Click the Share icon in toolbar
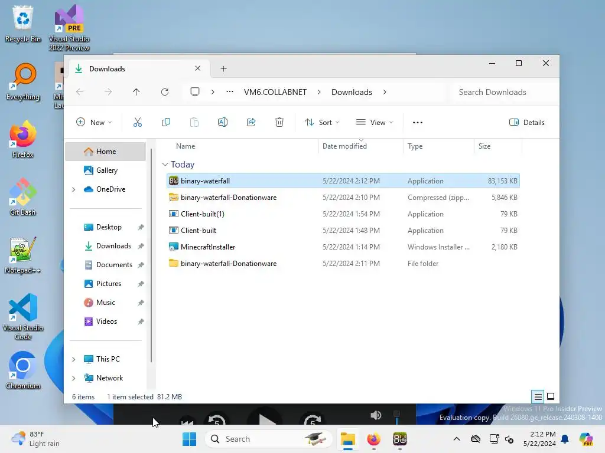Screen dimensions: 605x453 (x=251, y=123)
